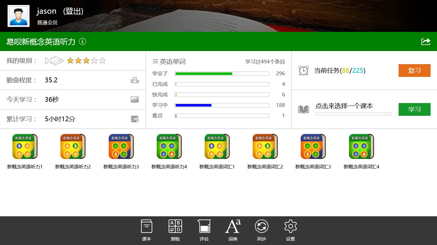This screenshot has width=437, height=245.
Task: Open 设置 settings gear icon
Action: point(290,227)
